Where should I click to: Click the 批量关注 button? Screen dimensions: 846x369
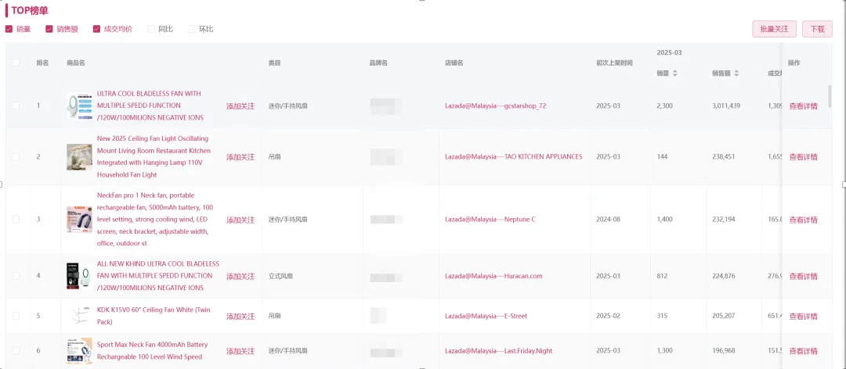tap(774, 29)
